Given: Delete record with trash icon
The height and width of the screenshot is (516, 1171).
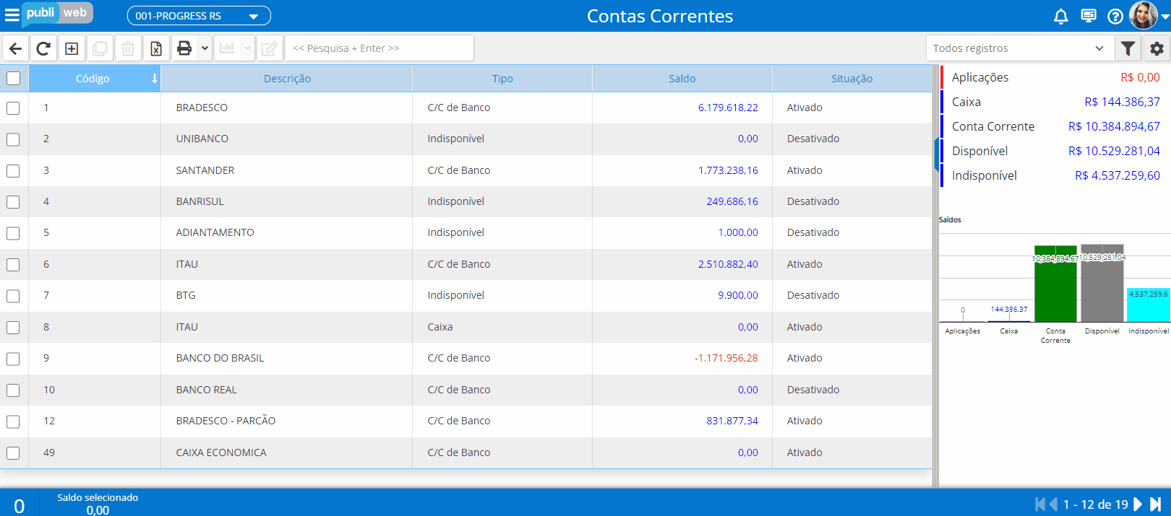Looking at the screenshot, I should click(128, 48).
